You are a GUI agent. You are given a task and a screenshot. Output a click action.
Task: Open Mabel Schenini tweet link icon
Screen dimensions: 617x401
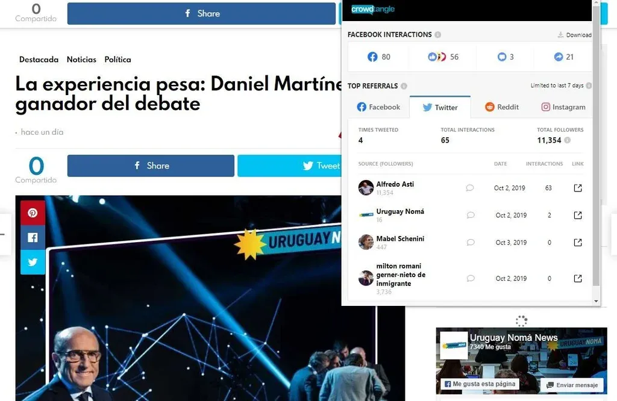click(x=578, y=243)
